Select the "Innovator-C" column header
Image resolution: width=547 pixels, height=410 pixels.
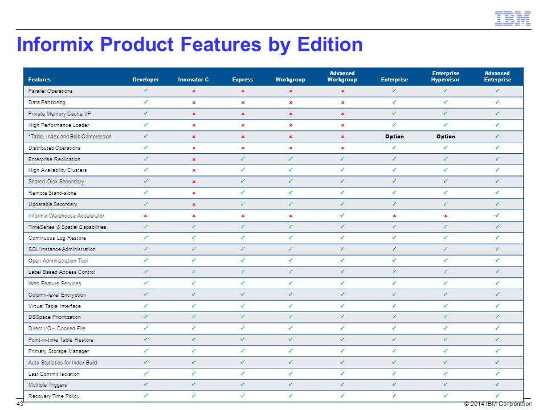click(x=193, y=80)
